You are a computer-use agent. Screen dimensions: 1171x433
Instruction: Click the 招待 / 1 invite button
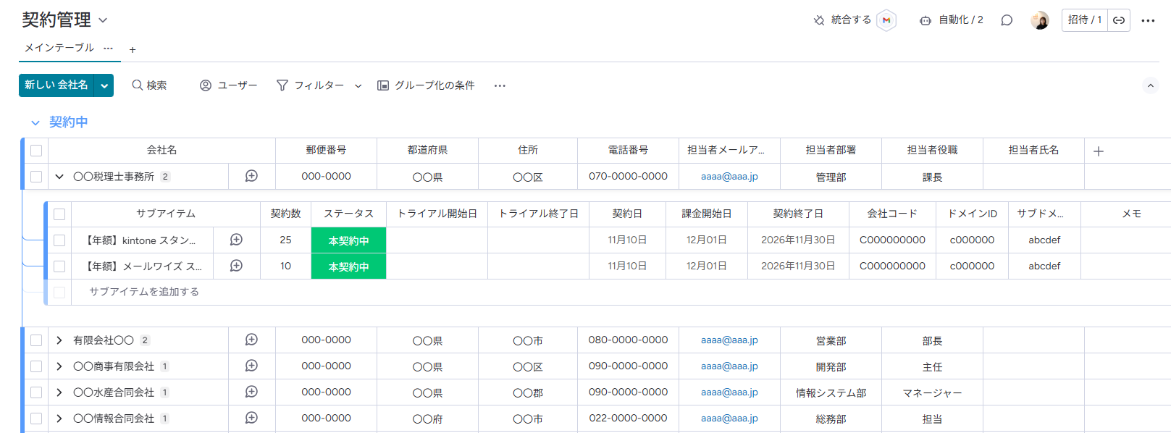1084,20
